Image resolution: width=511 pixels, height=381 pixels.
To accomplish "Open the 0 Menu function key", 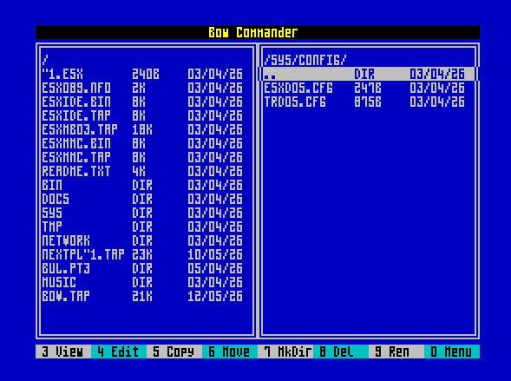I will (452, 351).
